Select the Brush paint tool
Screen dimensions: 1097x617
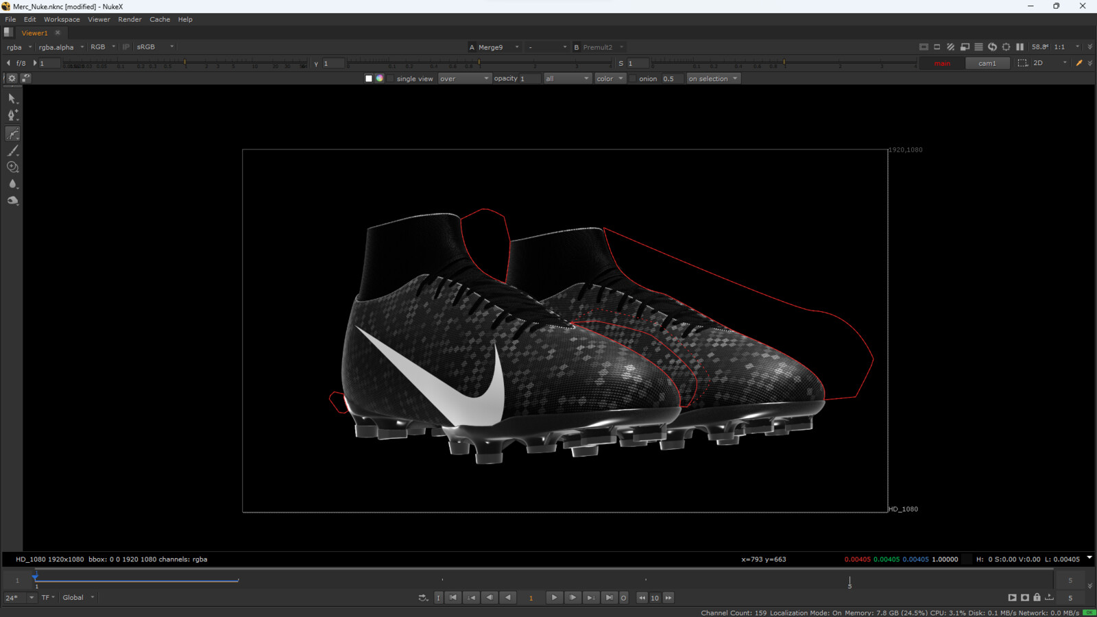point(12,151)
